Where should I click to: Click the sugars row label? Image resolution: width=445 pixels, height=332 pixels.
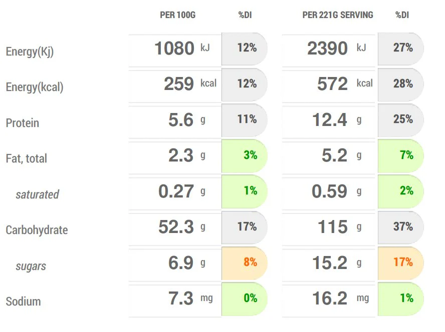click(x=31, y=266)
